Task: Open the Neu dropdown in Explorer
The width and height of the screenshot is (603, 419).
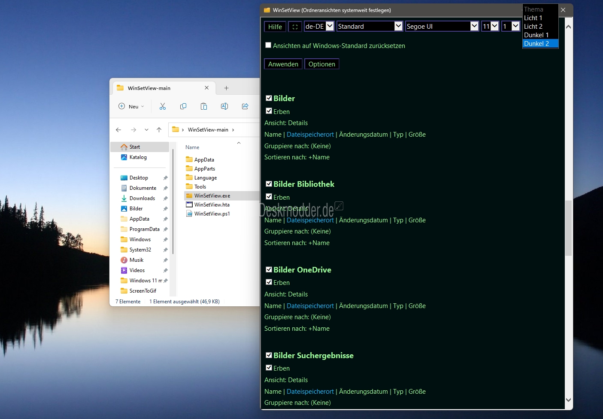Action: pos(132,106)
